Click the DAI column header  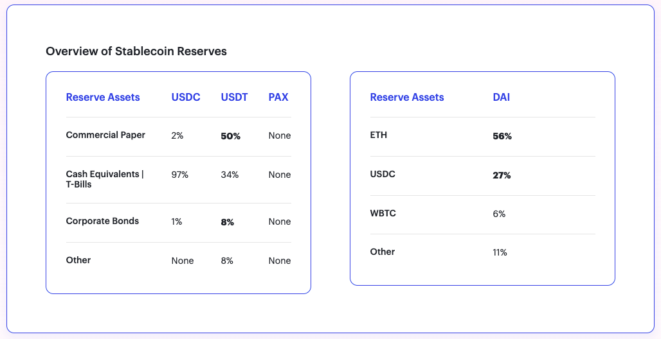[x=502, y=98]
